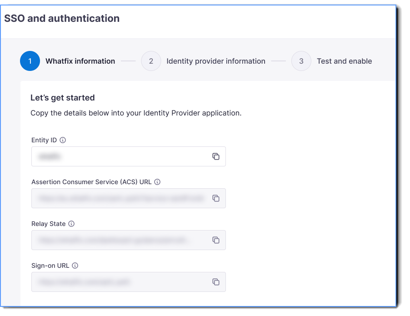
Task: Click the Entity ID field
Action: click(x=129, y=156)
